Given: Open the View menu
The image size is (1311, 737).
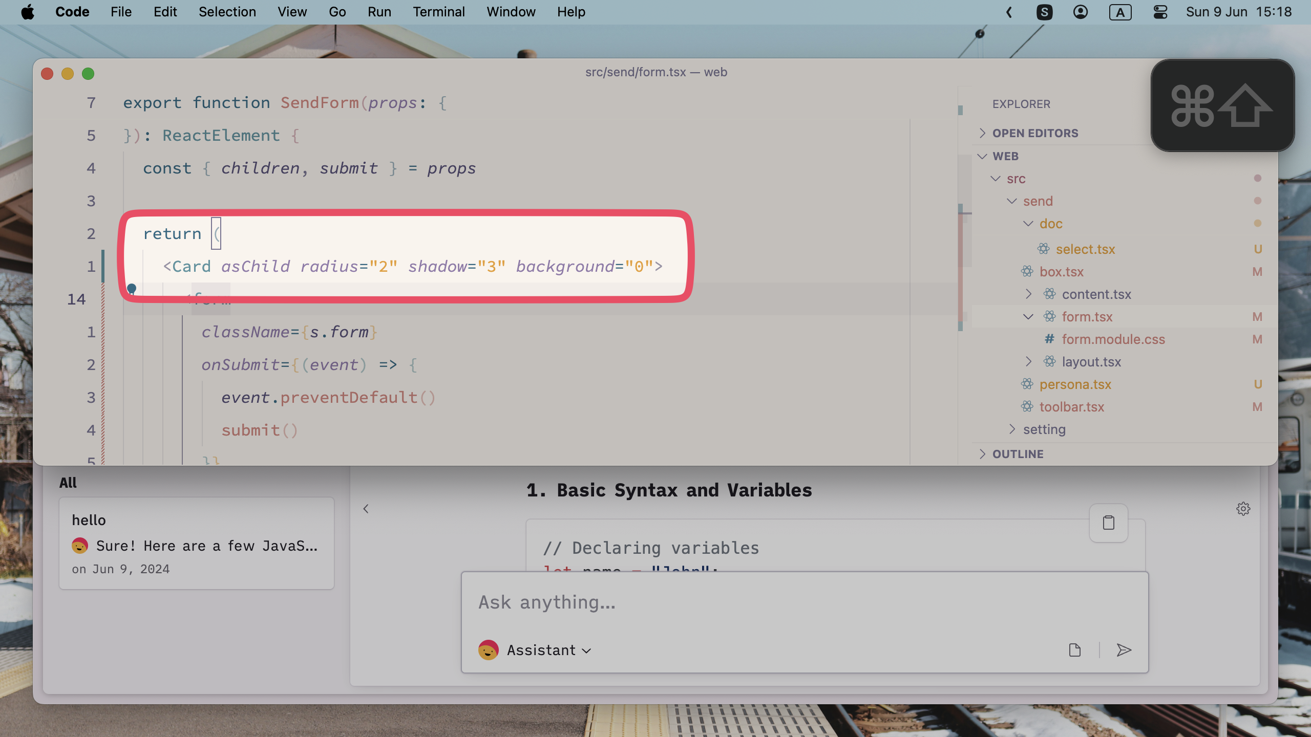Looking at the screenshot, I should click(292, 12).
